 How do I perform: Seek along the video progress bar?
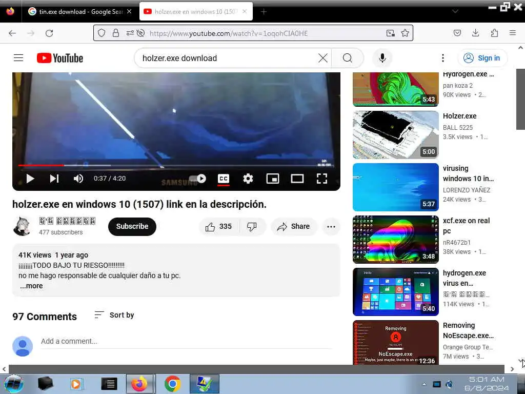176,165
